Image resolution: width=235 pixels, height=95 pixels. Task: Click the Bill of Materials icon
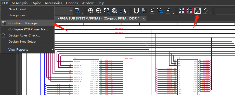tap(168, 11)
